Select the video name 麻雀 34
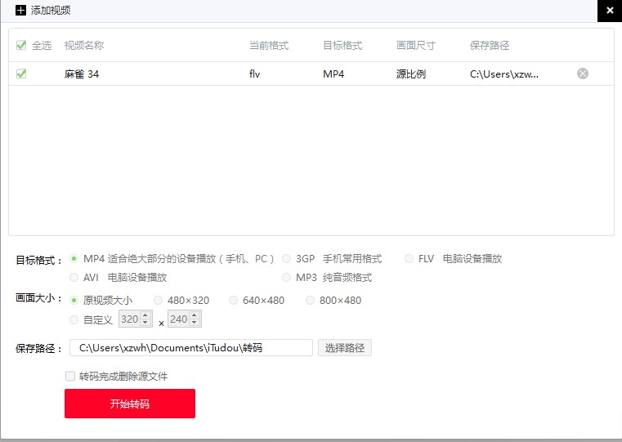Screen dimensions: 622x442 point(82,74)
